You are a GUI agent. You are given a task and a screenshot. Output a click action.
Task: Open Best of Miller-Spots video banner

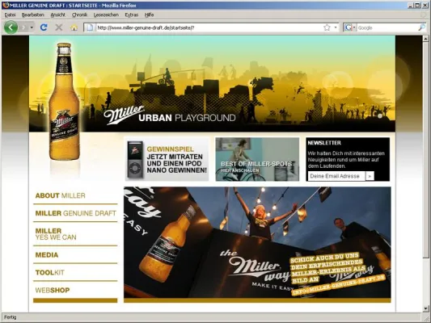point(257,159)
